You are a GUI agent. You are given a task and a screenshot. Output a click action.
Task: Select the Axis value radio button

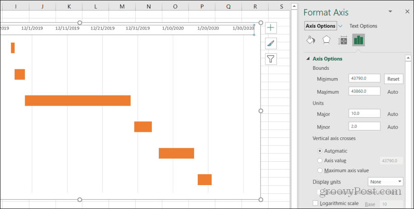(320, 160)
